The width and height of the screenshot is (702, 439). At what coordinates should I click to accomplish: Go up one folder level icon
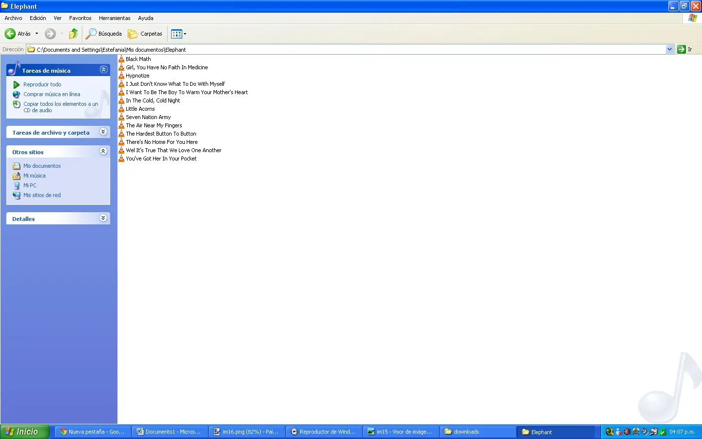pyautogui.click(x=74, y=34)
